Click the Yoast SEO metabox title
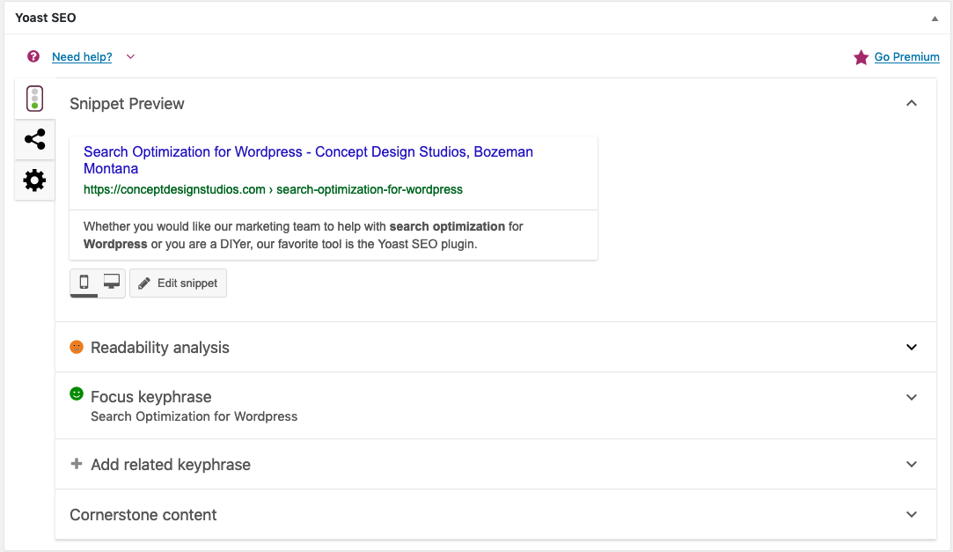Viewport: 953px width, 552px height. [x=46, y=18]
